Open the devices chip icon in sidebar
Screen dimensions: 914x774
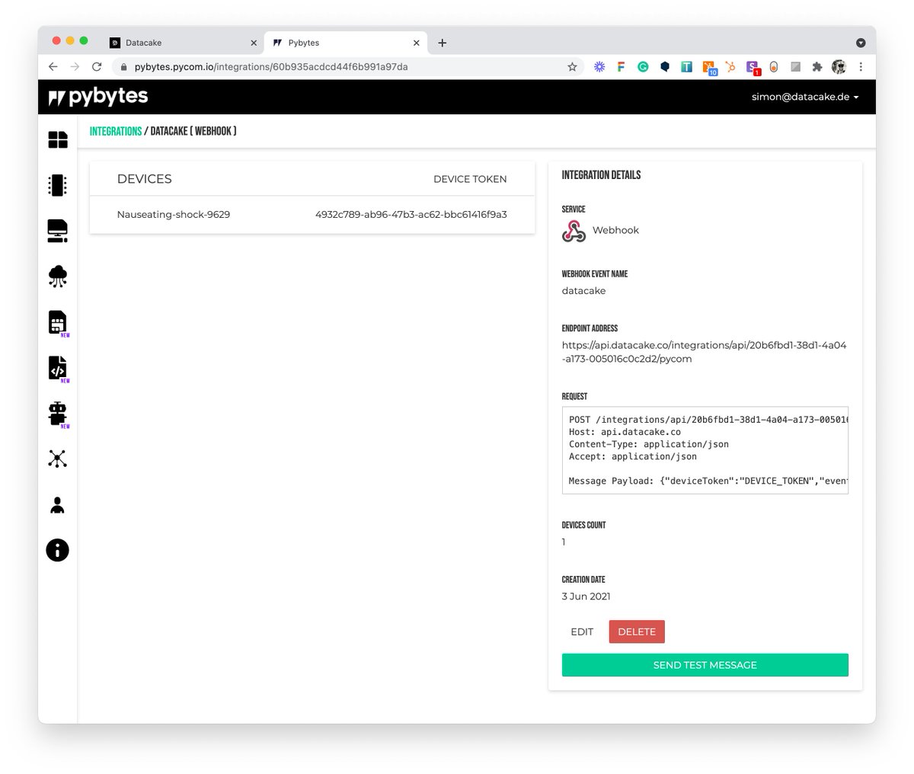tap(58, 185)
